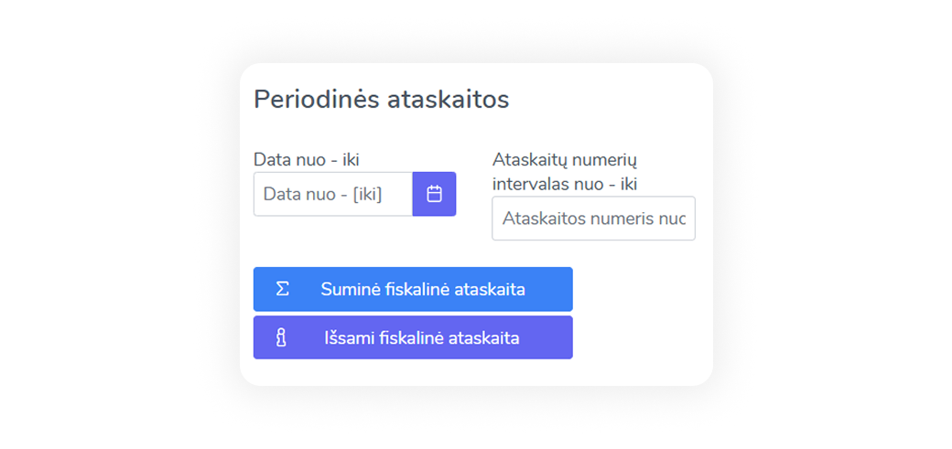Screen dimensions: 952x449
Task: Click the sigma summation icon
Action: click(283, 289)
